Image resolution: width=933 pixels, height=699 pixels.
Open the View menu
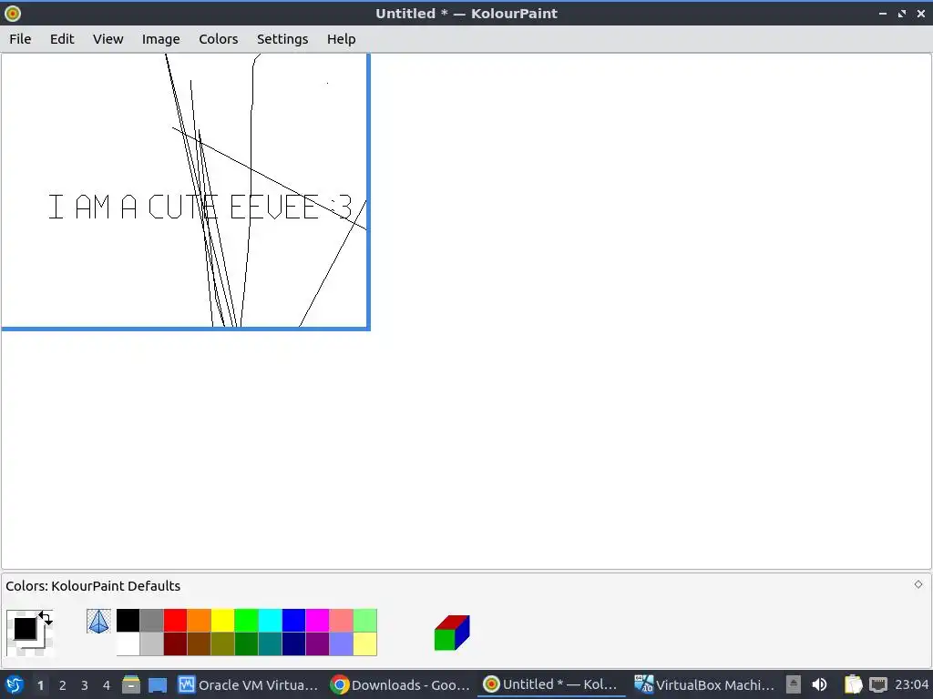point(108,39)
